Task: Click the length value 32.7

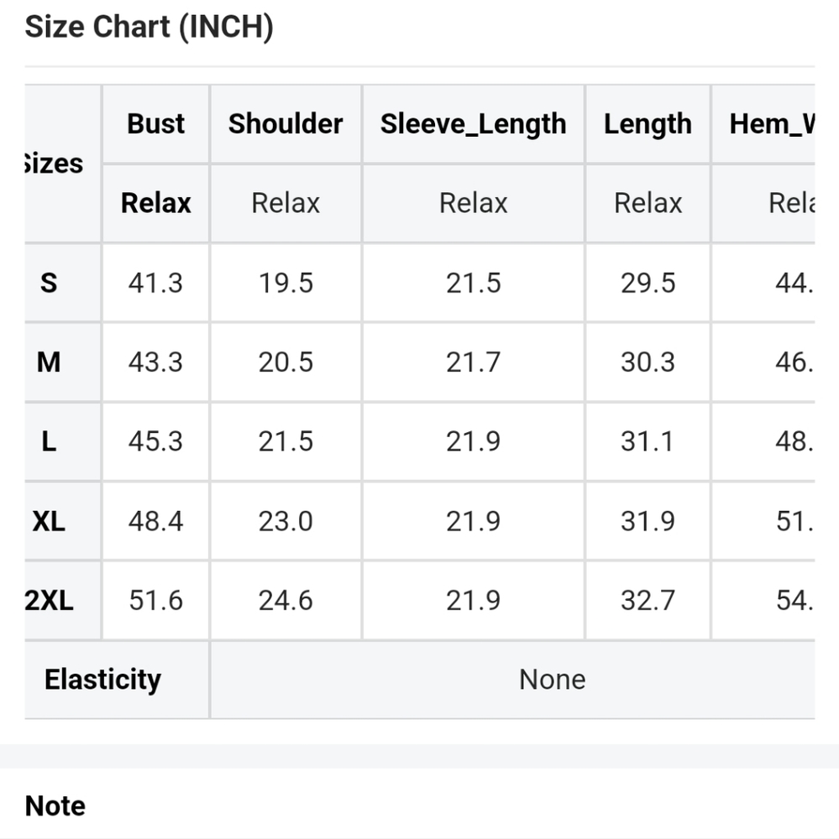Action: (x=648, y=601)
